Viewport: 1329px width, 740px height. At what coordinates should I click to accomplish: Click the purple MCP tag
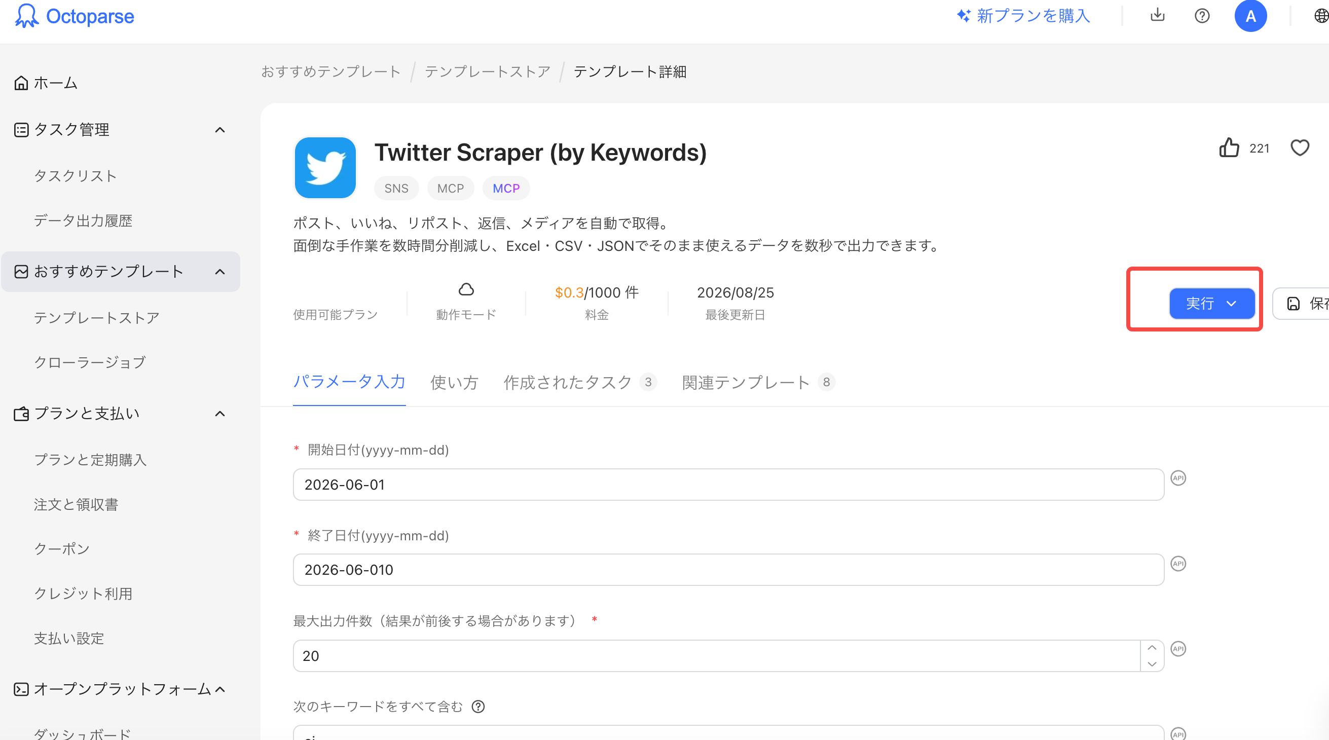[506, 189]
